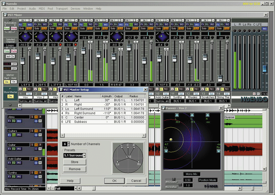The height and width of the screenshot is (195, 275).
Task: Open 5.1 Surround presets dropdown
Action: click(x=84, y=155)
